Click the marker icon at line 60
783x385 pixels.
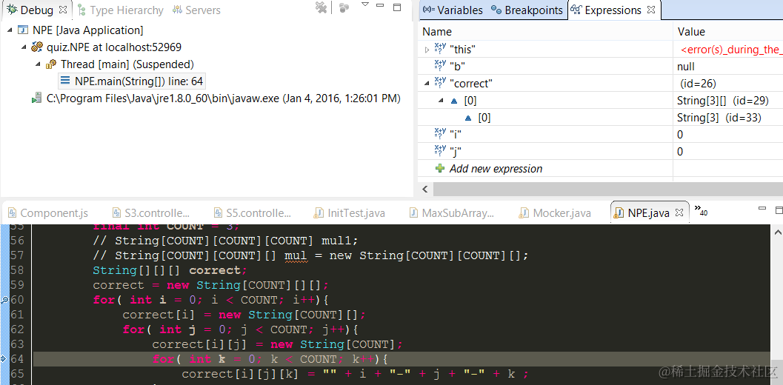pyautogui.click(x=4, y=300)
